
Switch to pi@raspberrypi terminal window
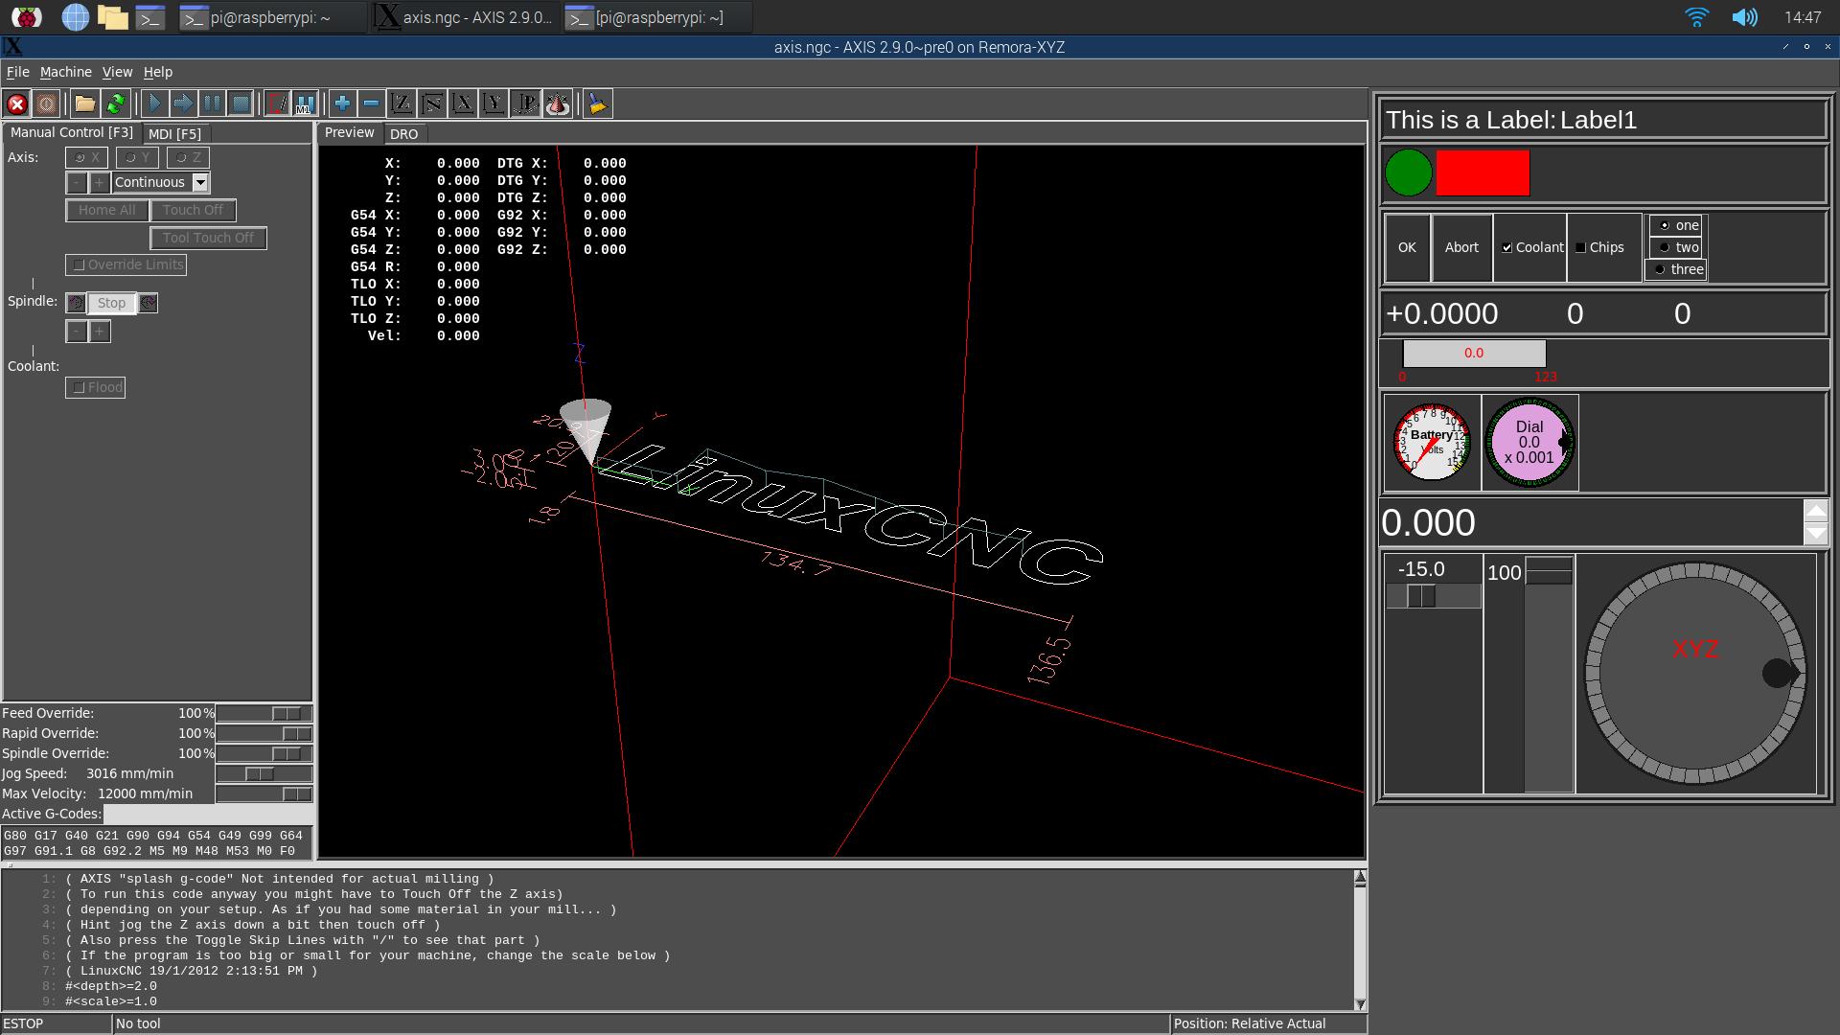[271, 17]
